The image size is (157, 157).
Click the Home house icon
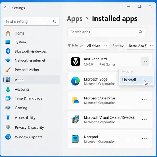coord(8,33)
